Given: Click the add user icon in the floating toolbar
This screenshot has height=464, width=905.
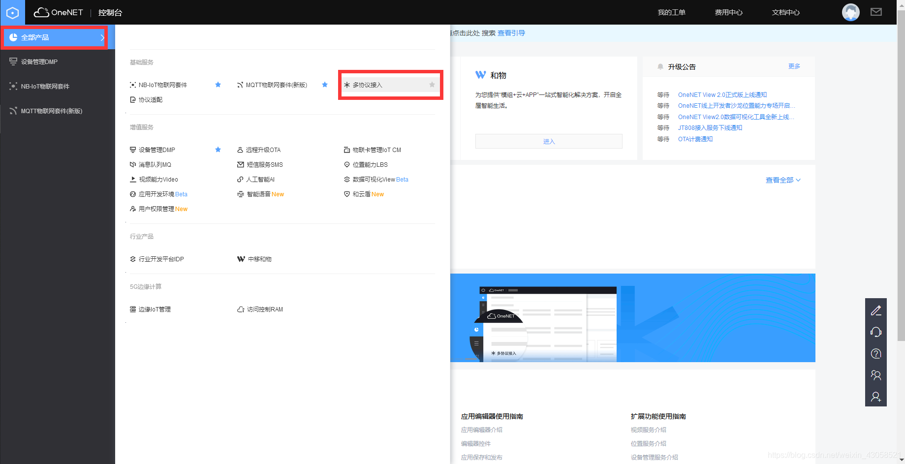Looking at the screenshot, I should [x=876, y=397].
